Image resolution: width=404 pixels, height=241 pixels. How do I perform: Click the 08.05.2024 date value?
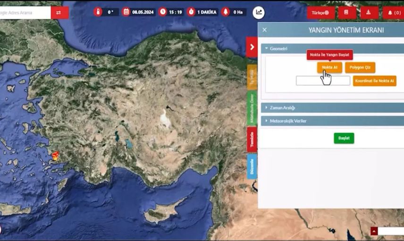pyautogui.click(x=143, y=12)
